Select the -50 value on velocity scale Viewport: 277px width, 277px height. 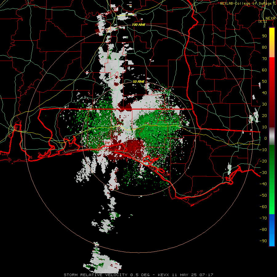point(263,195)
